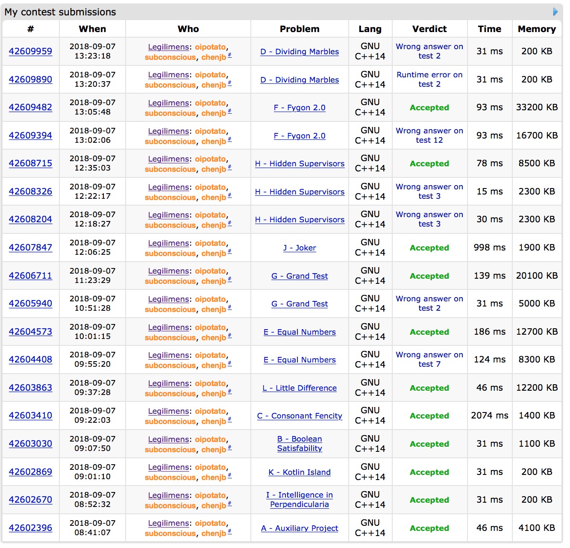Open the D - Dividing Marbles problem in first row

pos(299,52)
